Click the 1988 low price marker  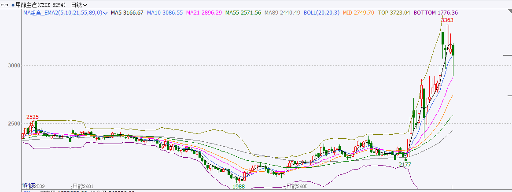point(239,187)
